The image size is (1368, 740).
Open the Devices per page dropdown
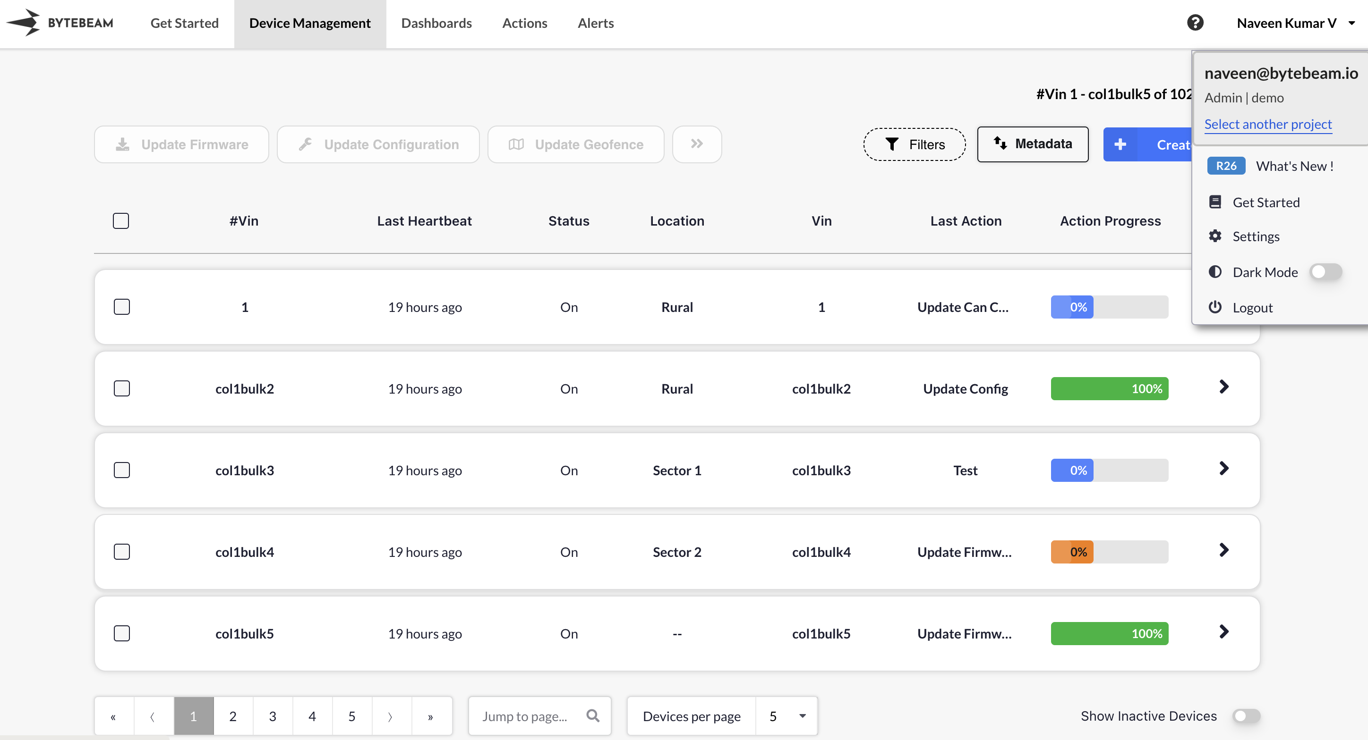point(787,715)
